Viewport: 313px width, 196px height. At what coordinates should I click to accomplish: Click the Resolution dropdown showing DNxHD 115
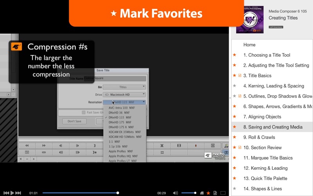124,102
